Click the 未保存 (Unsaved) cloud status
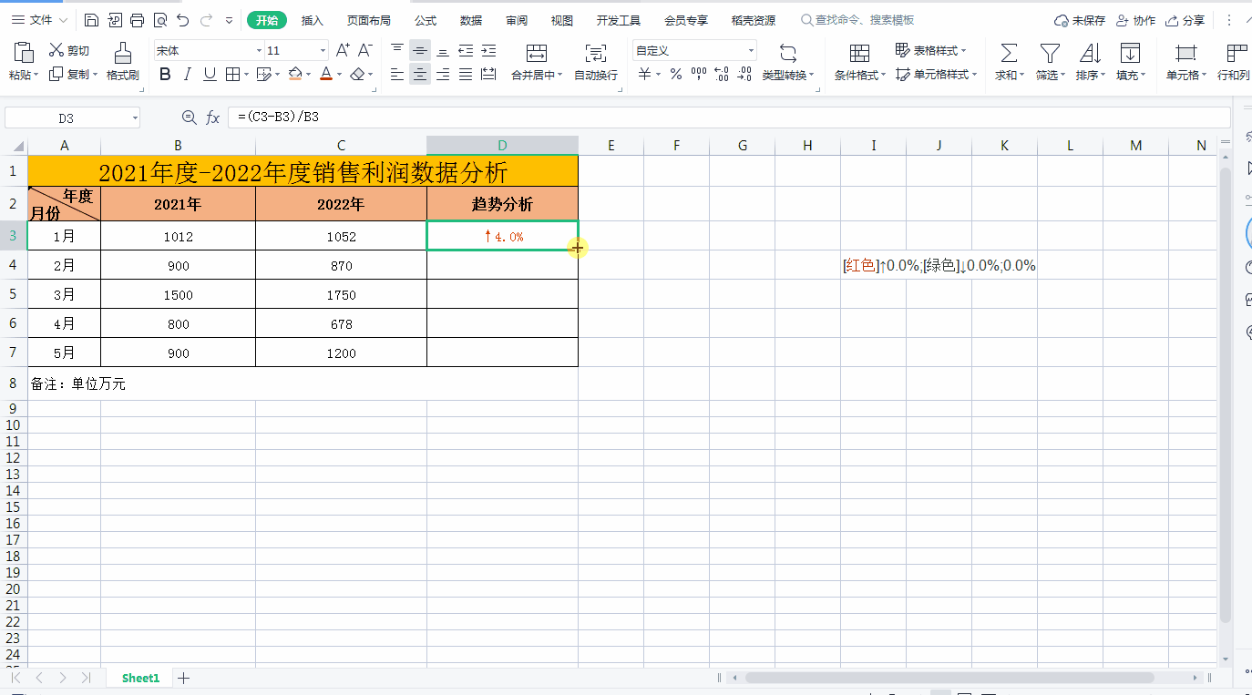Image resolution: width=1252 pixels, height=695 pixels. (x=1080, y=20)
